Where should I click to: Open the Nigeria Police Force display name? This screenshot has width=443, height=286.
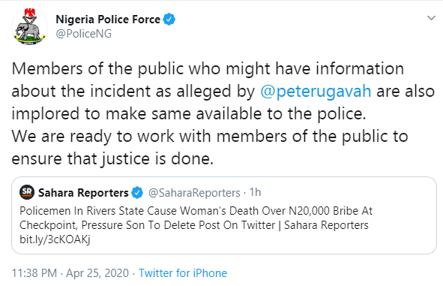click(x=108, y=20)
